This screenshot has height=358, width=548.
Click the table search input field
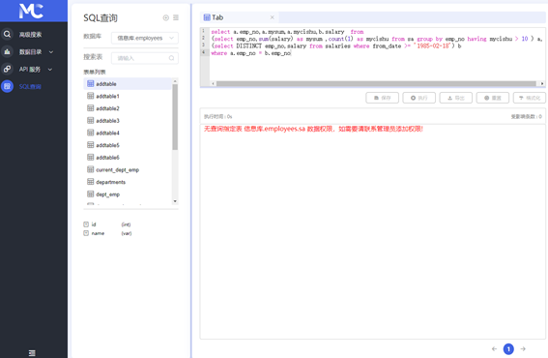click(145, 58)
